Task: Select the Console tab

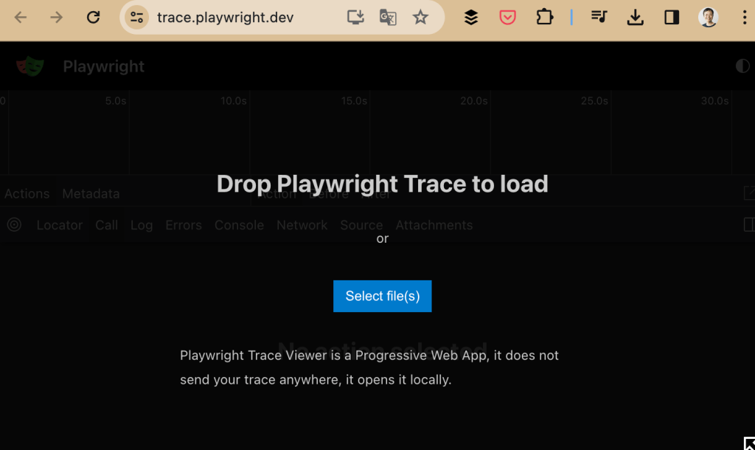Action: point(239,225)
